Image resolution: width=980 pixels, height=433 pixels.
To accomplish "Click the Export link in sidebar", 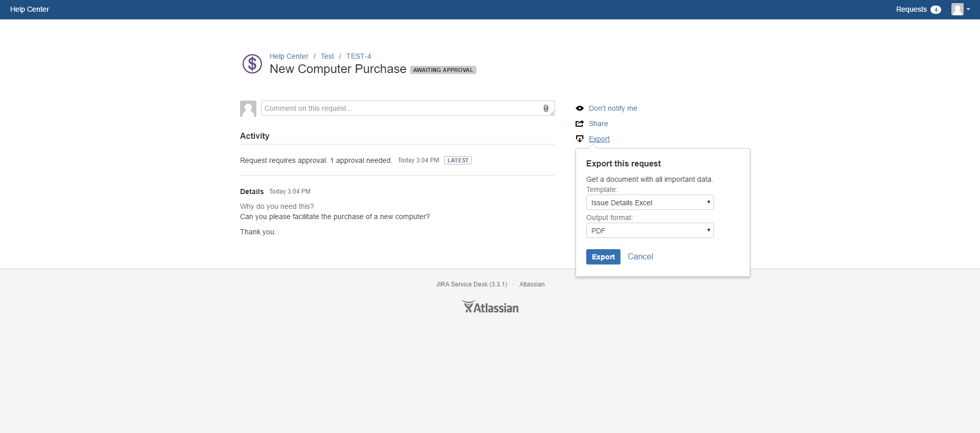I will click(599, 139).
